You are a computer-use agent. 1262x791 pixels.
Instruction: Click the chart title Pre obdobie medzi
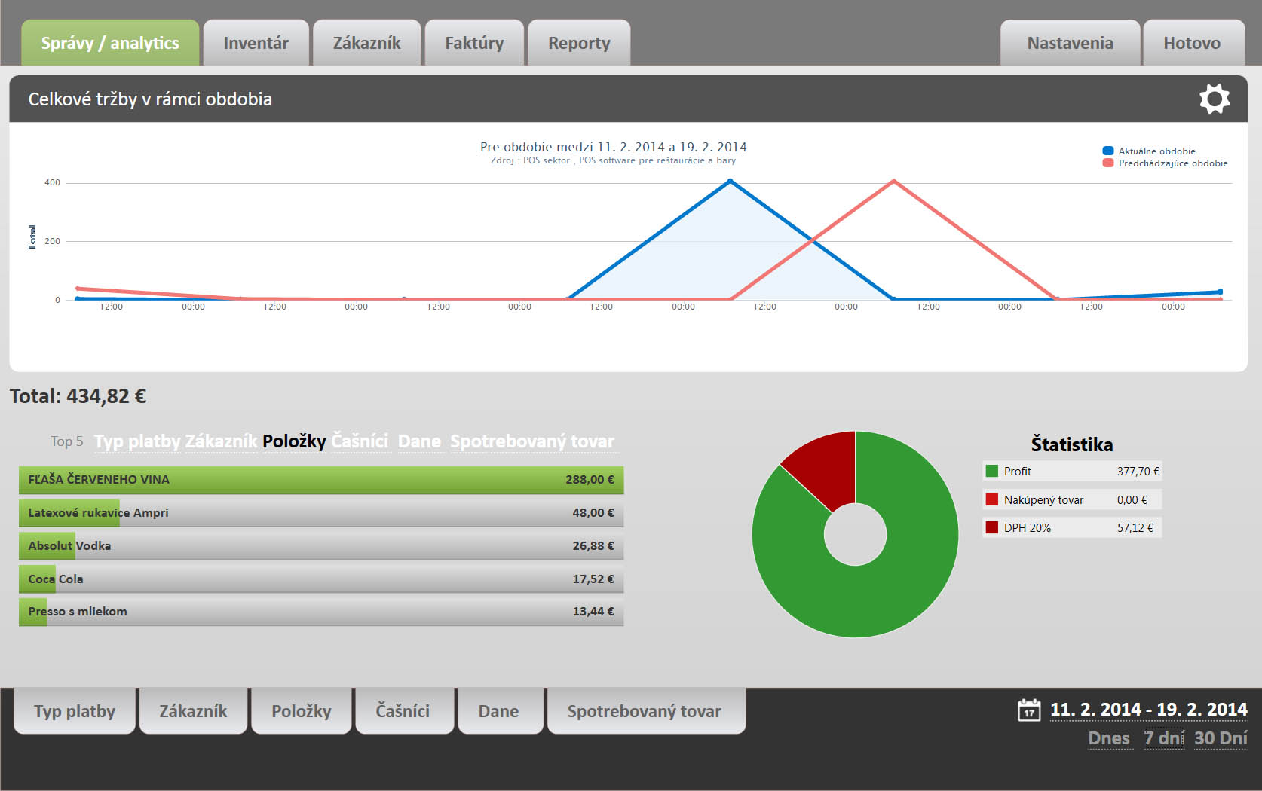coord(613,147)
